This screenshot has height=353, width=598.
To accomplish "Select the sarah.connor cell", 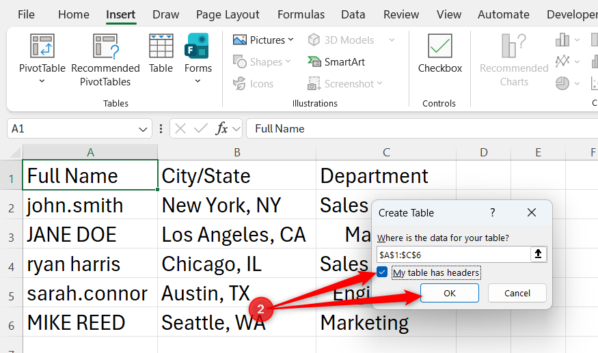I will click(90, 293).
